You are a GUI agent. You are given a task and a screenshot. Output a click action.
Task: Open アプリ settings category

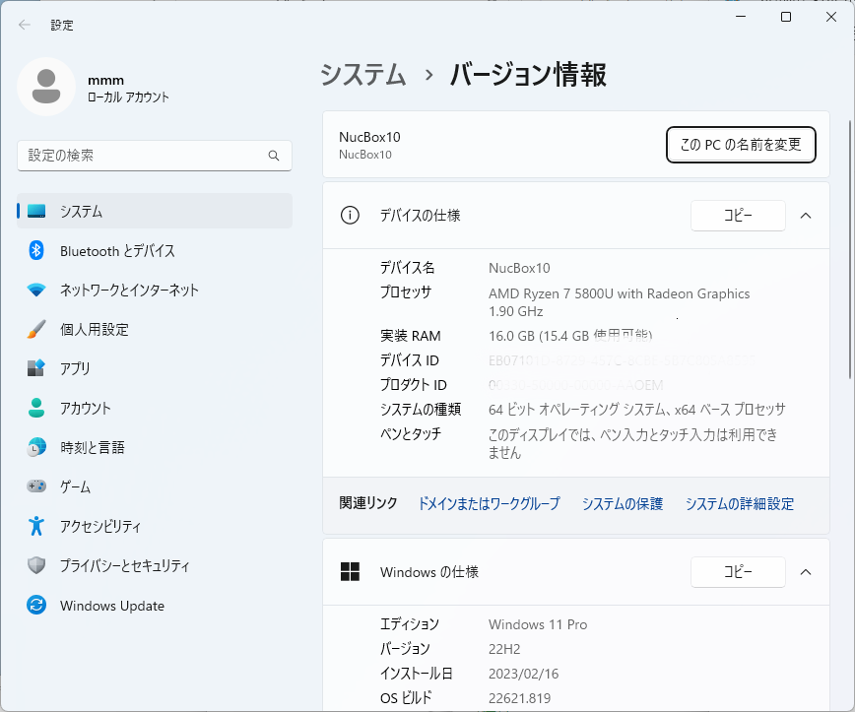click(155, 368)
